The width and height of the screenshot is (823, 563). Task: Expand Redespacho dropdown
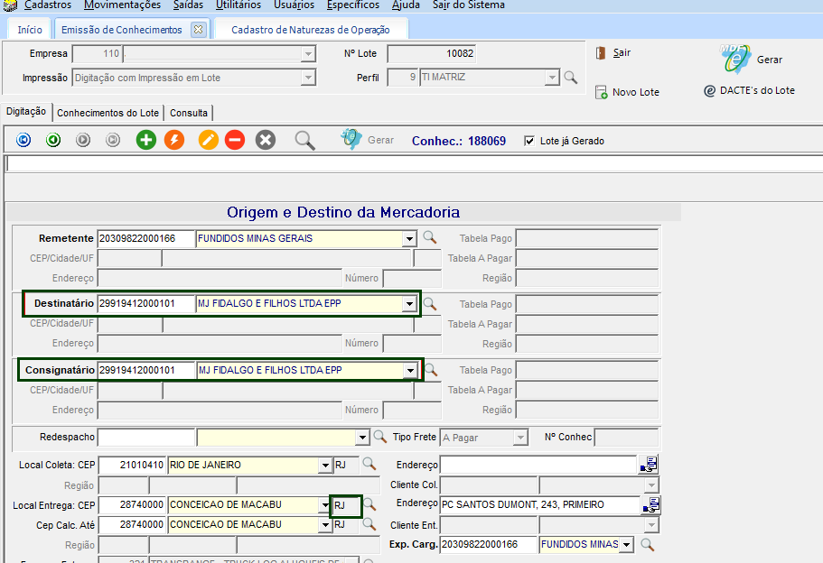point(362,438)
